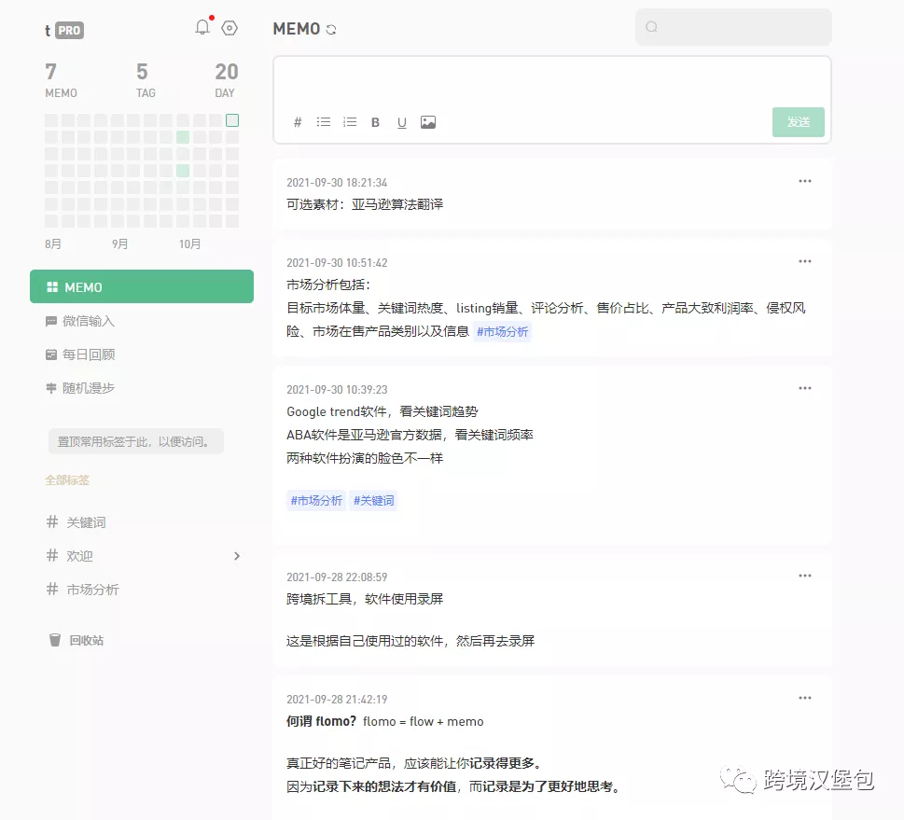This screenshot has height=820, width=904.
Task: Select the bold formatting icon in the editor
Action: (375, 122)
